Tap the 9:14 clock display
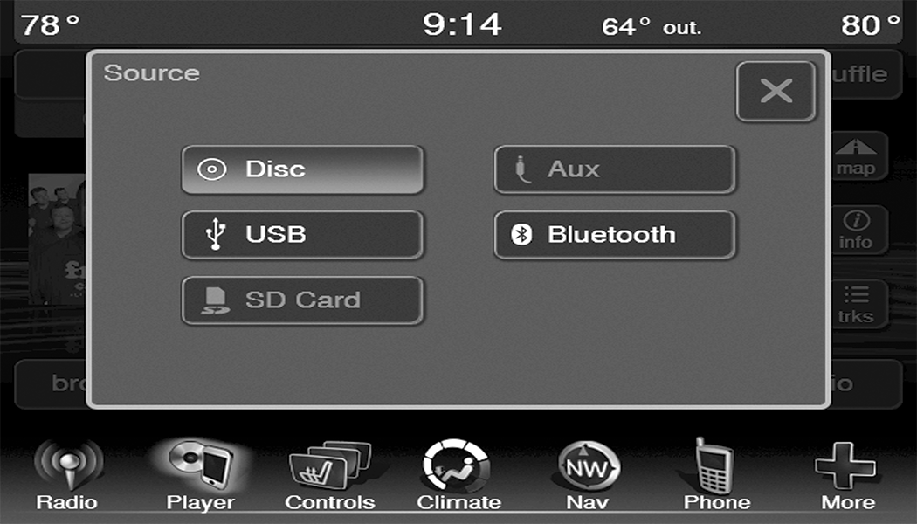The height and width of the screenshot is (524, 917). tap(462, 25)
